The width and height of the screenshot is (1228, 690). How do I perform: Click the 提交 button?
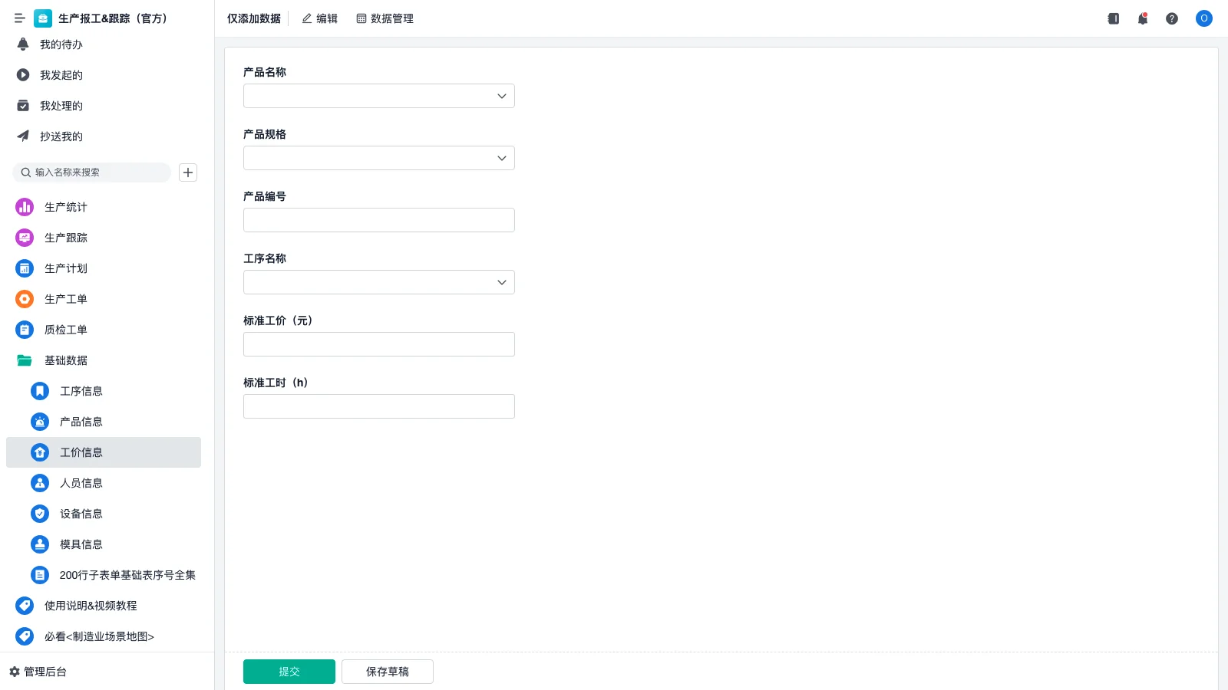(x=289, y=672)
